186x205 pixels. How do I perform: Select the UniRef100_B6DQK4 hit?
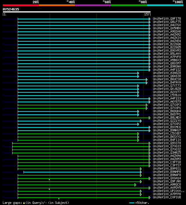tap(167, 111)
